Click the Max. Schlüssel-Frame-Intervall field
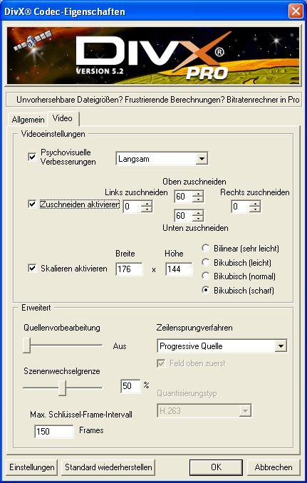 (x=54, y=431)
